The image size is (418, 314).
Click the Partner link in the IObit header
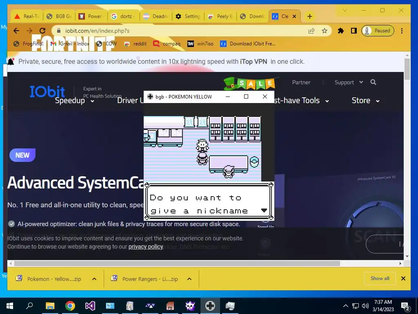click(301, 82)
